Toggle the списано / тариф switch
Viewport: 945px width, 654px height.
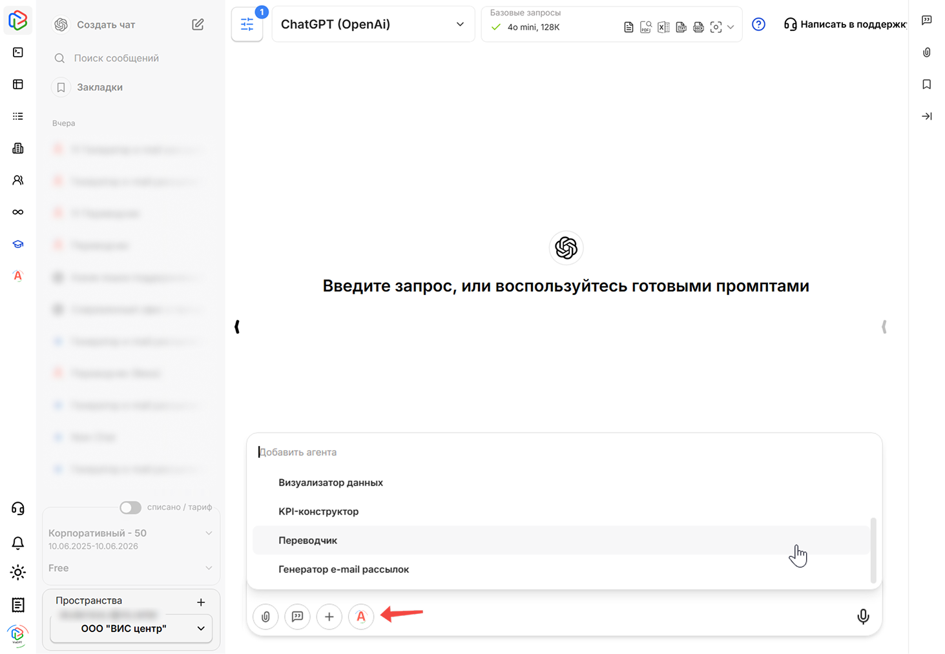point(130,507)
